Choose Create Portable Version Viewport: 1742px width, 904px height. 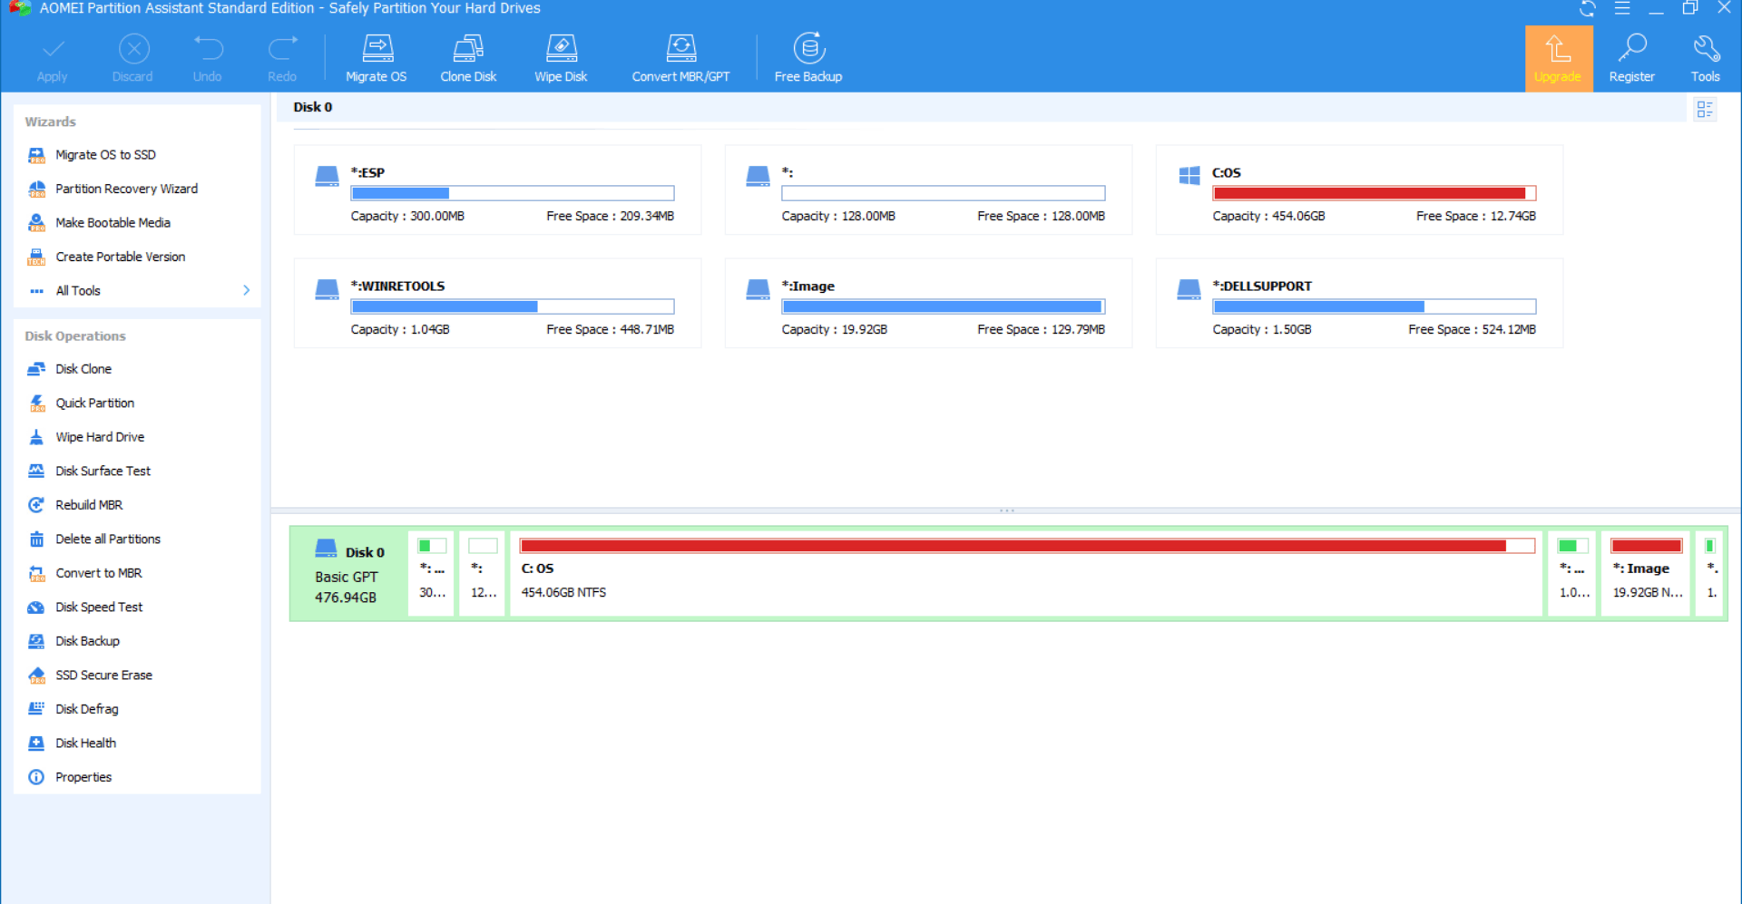pyautogui.click(x=120, y=257)
